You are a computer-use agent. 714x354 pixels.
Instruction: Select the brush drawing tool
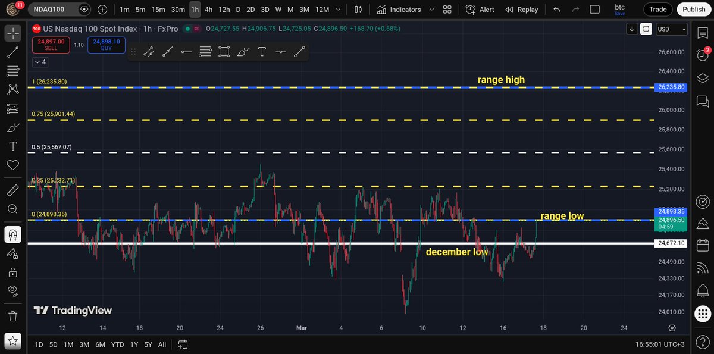12,128
